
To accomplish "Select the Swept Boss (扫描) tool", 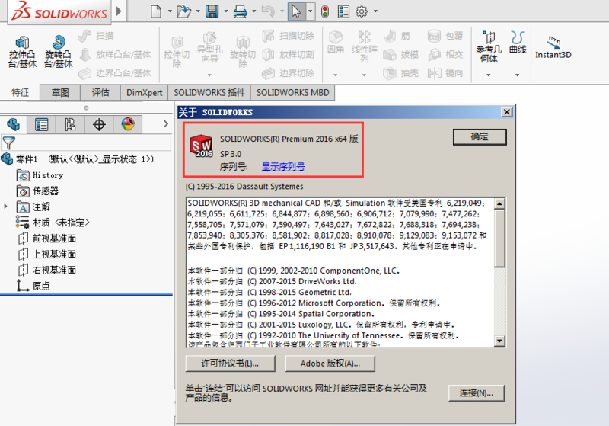I will (x=96, y=36).
